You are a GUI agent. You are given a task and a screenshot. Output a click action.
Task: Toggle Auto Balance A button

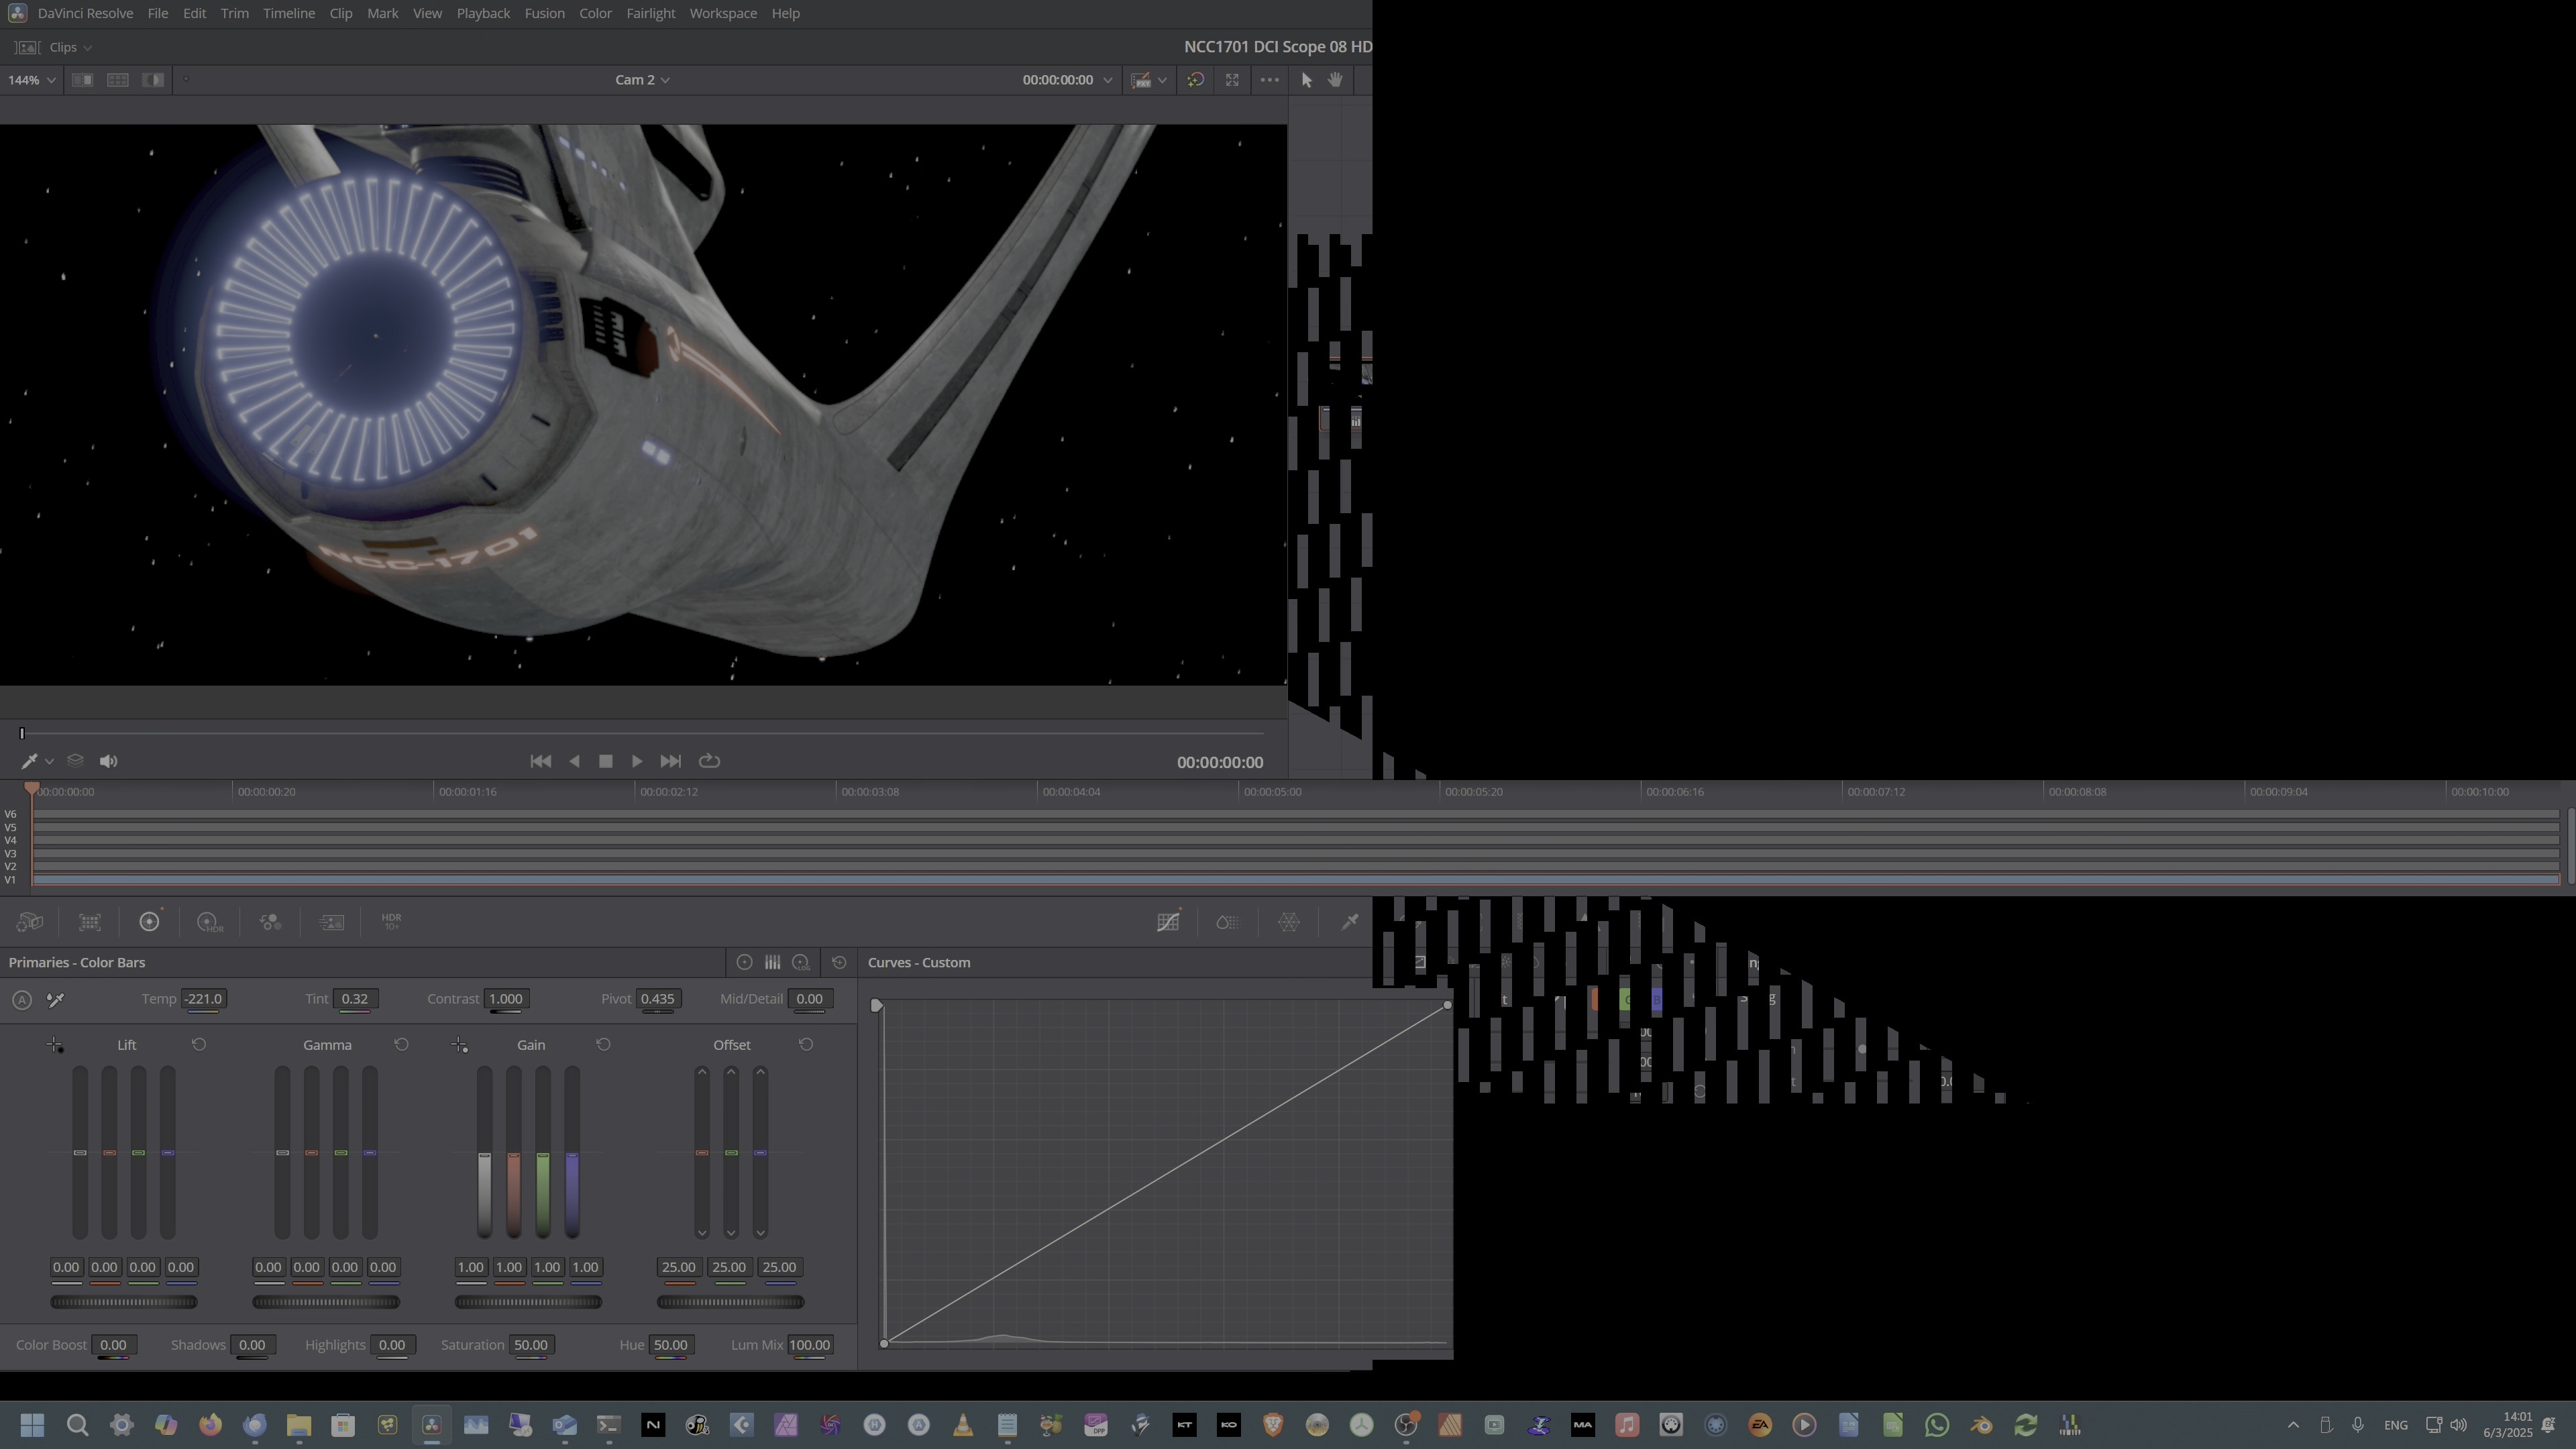point(22,999)
